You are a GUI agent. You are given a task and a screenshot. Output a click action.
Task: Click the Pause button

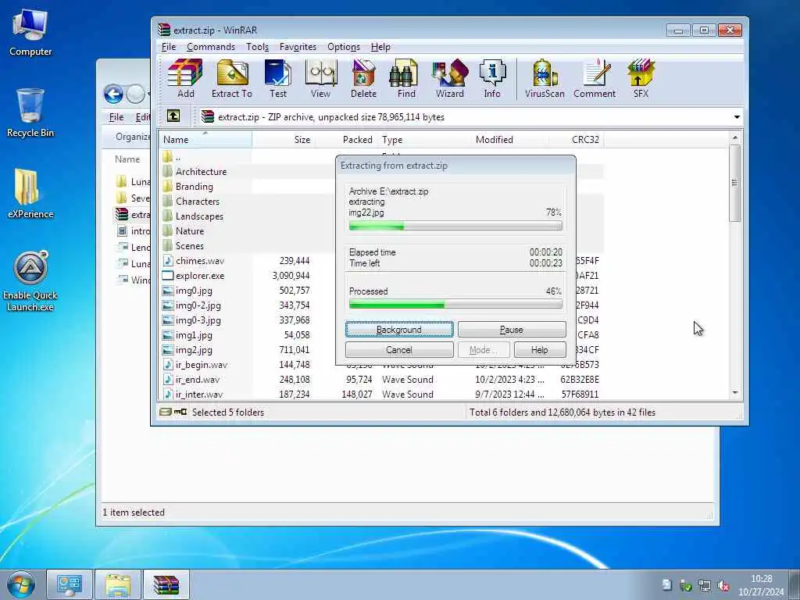(512, 330)
